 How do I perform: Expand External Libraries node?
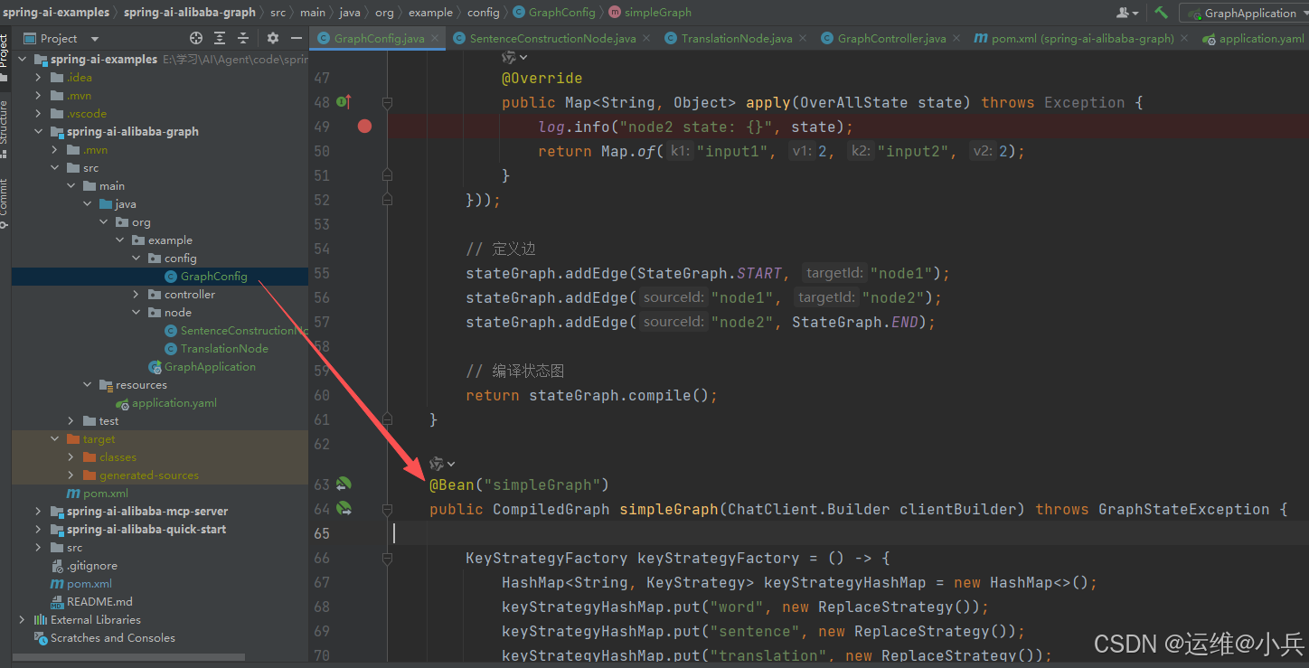click(x=22, y=619)
